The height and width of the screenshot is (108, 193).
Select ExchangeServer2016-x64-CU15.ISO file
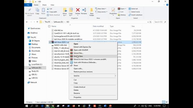(67, 36)
